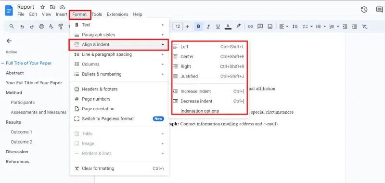
Task: Select Clear formatting in Format menu
Action: coord(119,168)
